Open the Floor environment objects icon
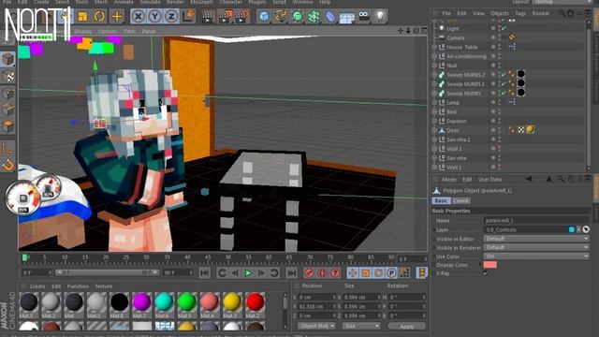599x337 pixels. (347, 17)
